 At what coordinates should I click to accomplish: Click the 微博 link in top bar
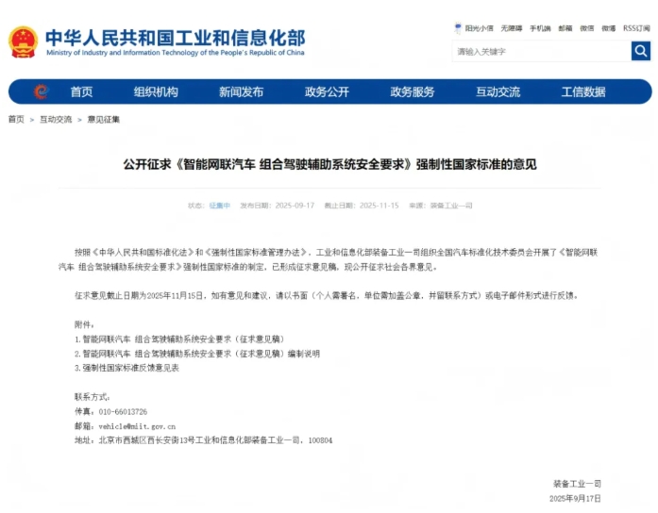coord(609,28)
